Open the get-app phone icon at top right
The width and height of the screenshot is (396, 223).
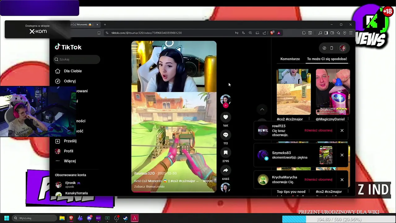pyautogui.click(x=332, y=48)
